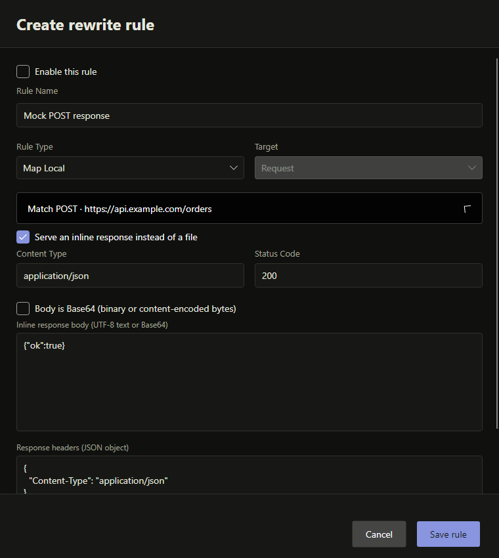Cancel the rewrite rule dialog
Viewport: 499px width, 558px height.
[x=379, y=534]
